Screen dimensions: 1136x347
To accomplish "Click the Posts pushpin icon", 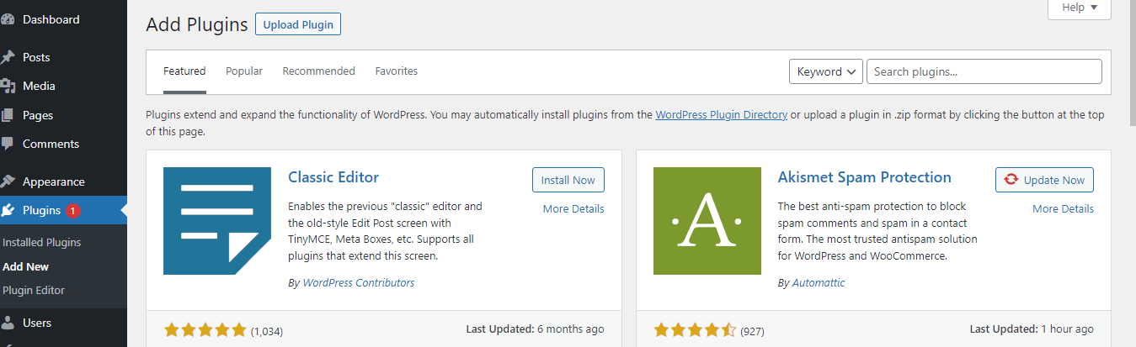I will click(8, 57).
